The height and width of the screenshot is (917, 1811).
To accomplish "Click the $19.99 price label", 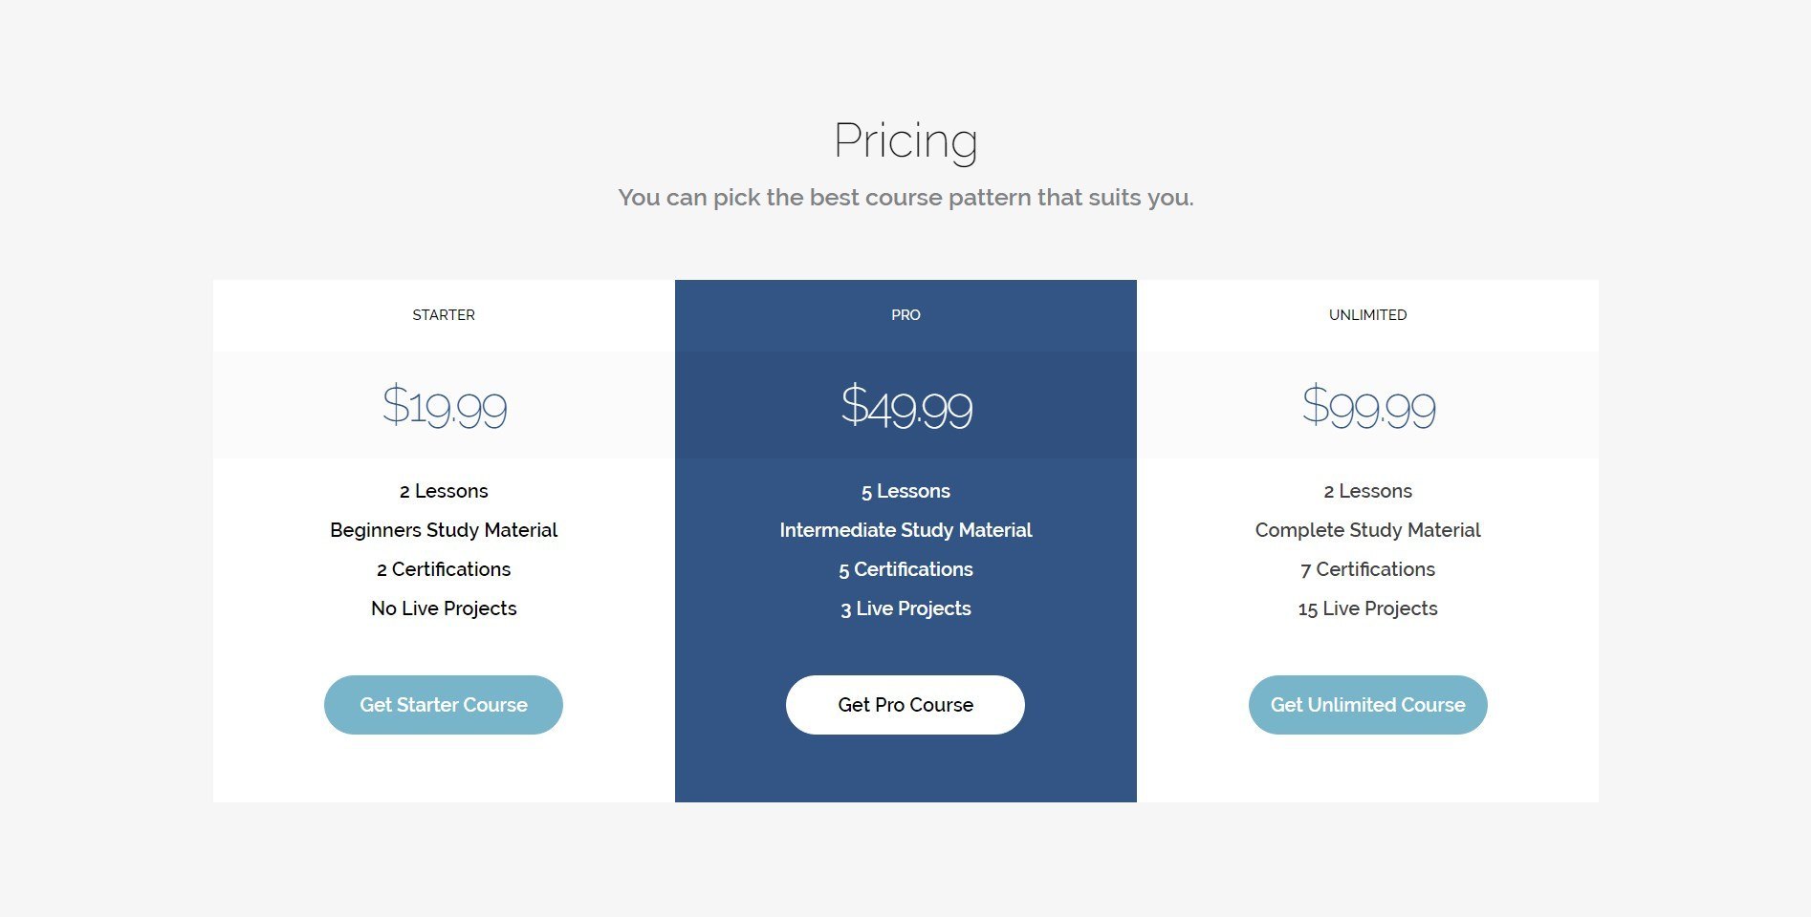I will click(x=445, y=405).
